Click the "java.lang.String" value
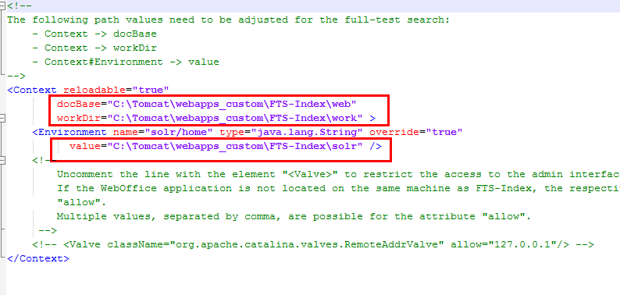The height and width of the screenshot is (295, 620). 307,132
